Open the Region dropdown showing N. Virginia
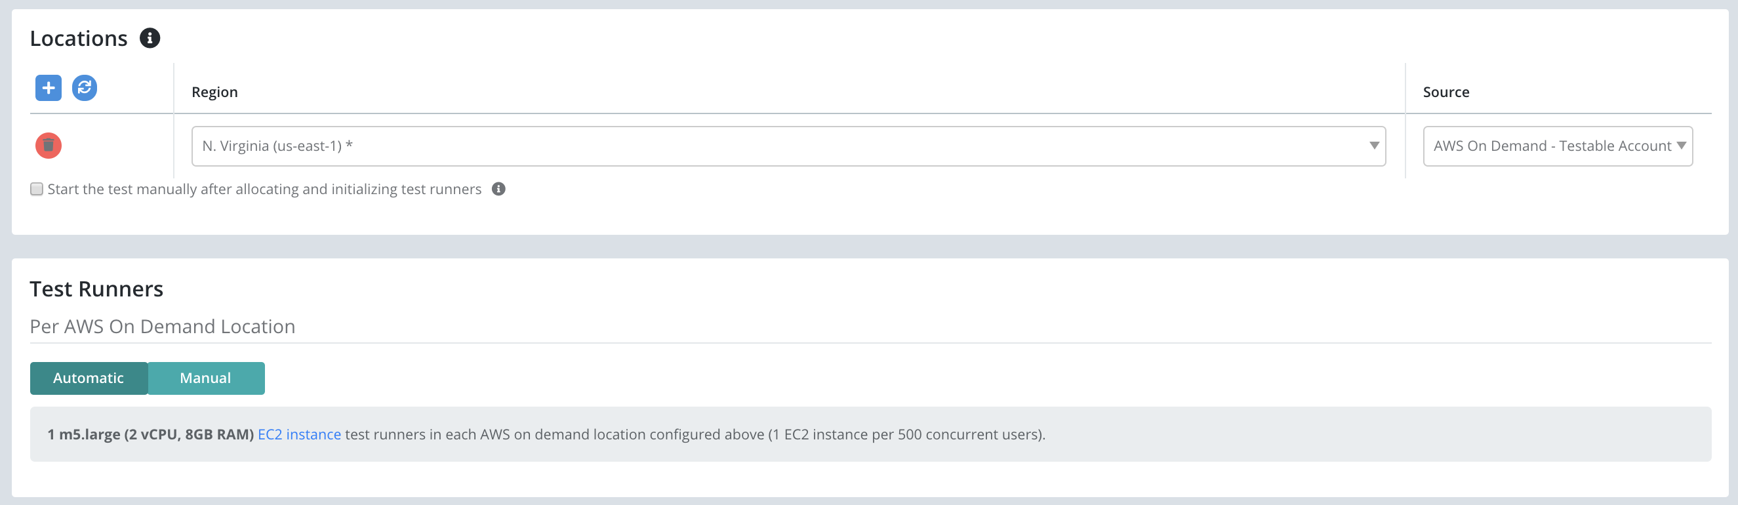 click(x=788, y=146)
